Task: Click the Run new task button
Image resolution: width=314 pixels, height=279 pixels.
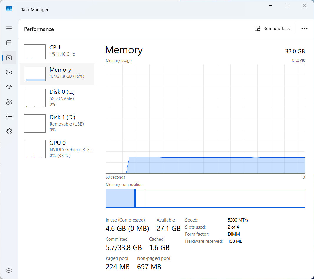Action: [x=272, y=29]
